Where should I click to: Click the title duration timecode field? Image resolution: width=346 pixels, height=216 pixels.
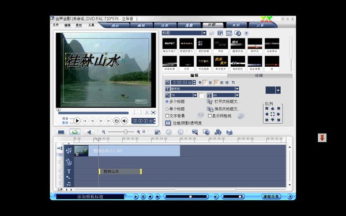182,82
